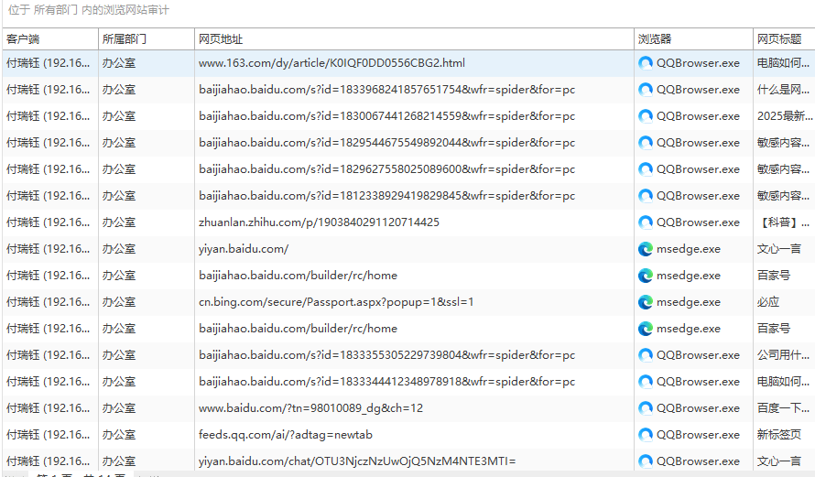Click QQBrowser icon for id=1833355305229739804 row
This screenshot has height=477, width=815.
click(645, 355)
